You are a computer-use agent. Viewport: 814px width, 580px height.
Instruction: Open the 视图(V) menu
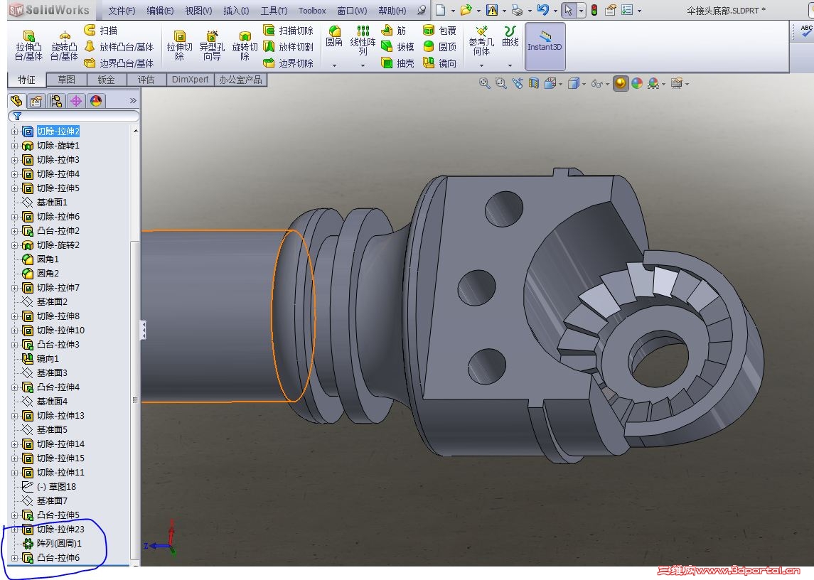(198, 11)
